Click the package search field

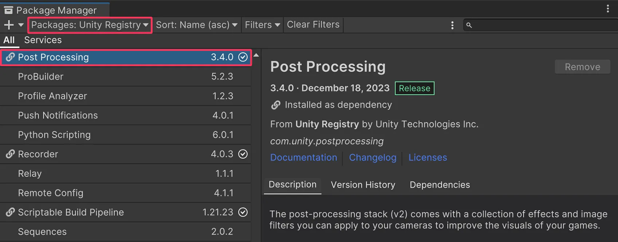[540, 25]
